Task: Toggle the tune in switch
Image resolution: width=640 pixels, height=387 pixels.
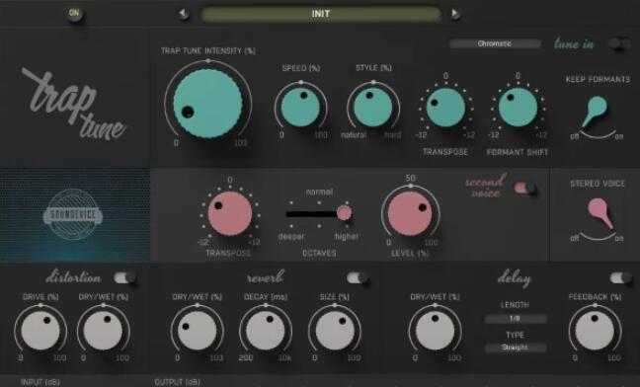Action: click(x=620, y=43)
